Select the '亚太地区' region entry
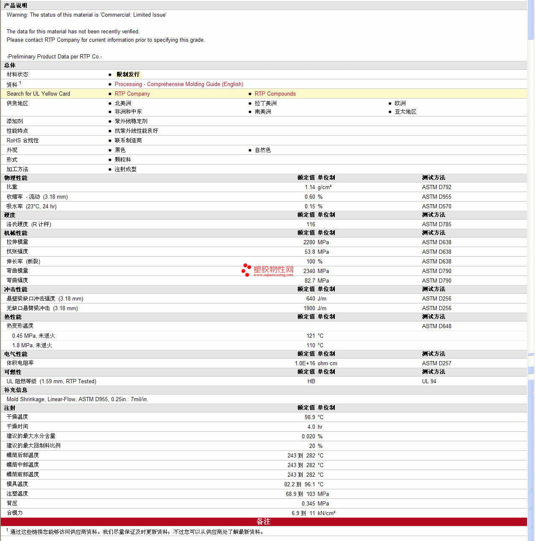This screenshot has width=535, height=541. 406,112
